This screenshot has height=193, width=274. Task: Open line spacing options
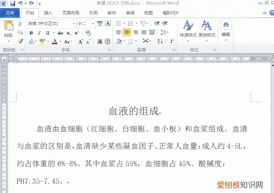(x=164, y=32)
